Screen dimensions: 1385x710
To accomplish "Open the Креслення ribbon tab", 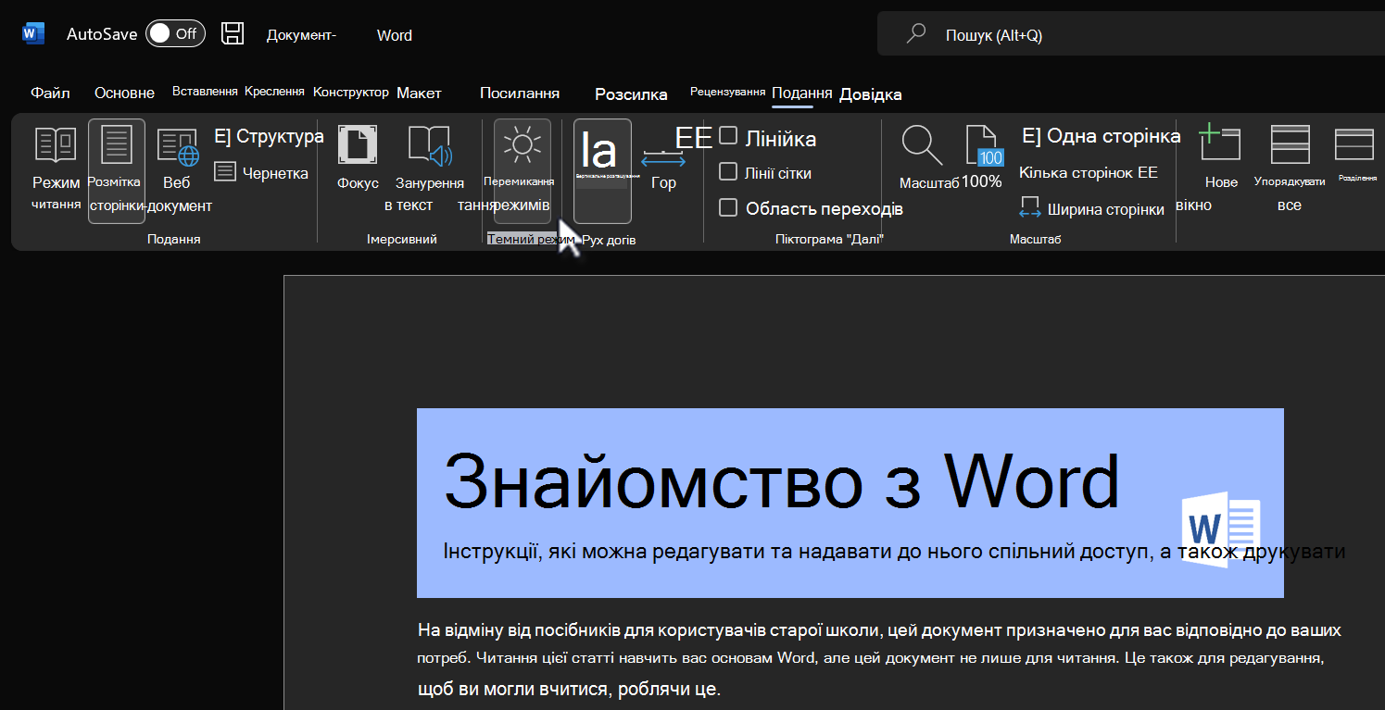I will [274, 92].
